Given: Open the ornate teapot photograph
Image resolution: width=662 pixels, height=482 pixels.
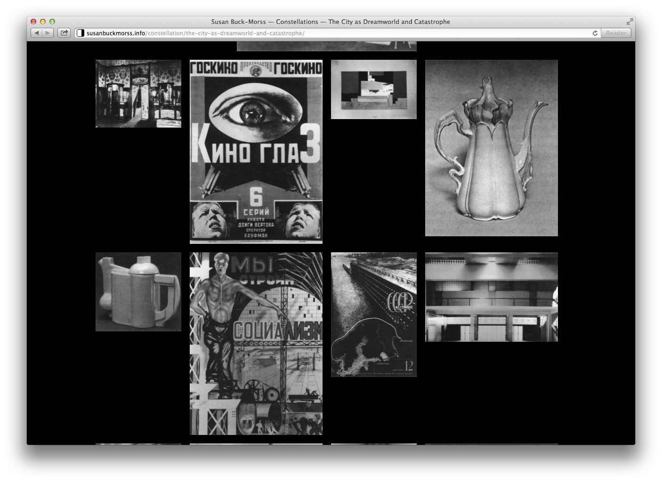Looking at the screenshot, I should click(491, 148).
